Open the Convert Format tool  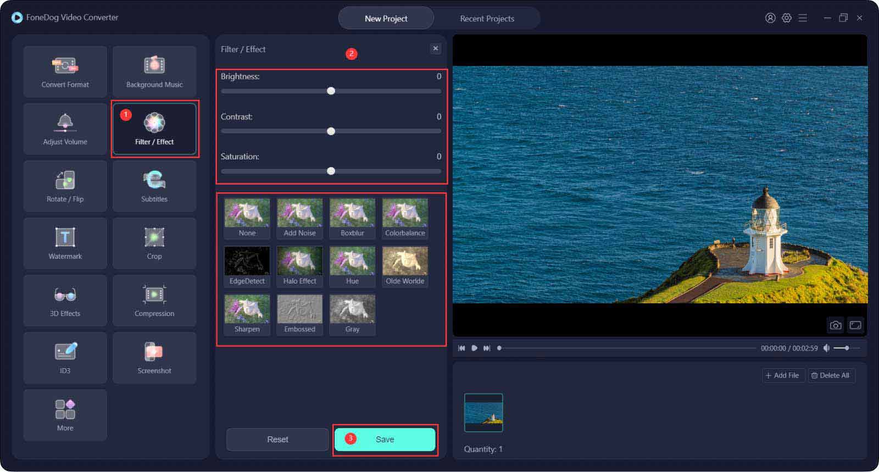tap(65, 72)
